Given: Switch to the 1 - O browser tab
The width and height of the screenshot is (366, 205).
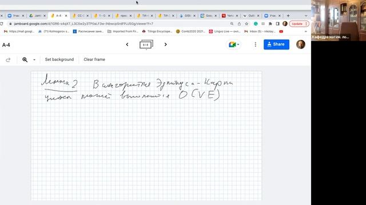Looking at the screenshot, I should coord(102,15).
